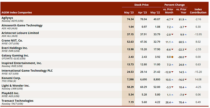Select the Crane NXT, Co. company name
This screenshot has height=108, width=210.
[12, 40]
